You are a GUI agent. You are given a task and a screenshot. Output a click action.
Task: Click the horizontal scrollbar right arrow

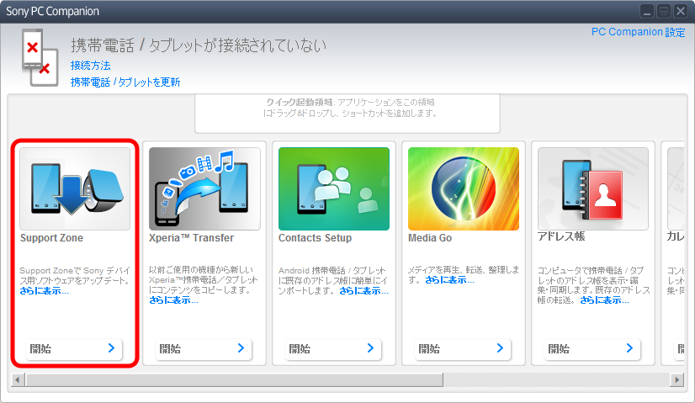[676, 380]
